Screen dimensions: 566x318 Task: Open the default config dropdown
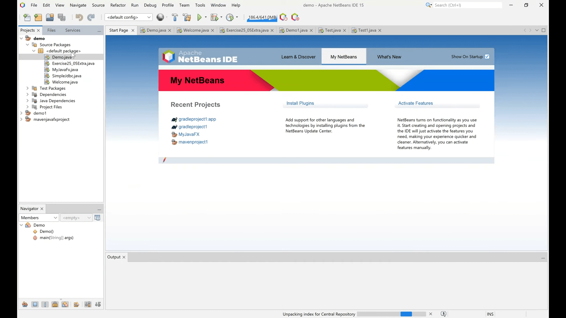pos(129,17)
